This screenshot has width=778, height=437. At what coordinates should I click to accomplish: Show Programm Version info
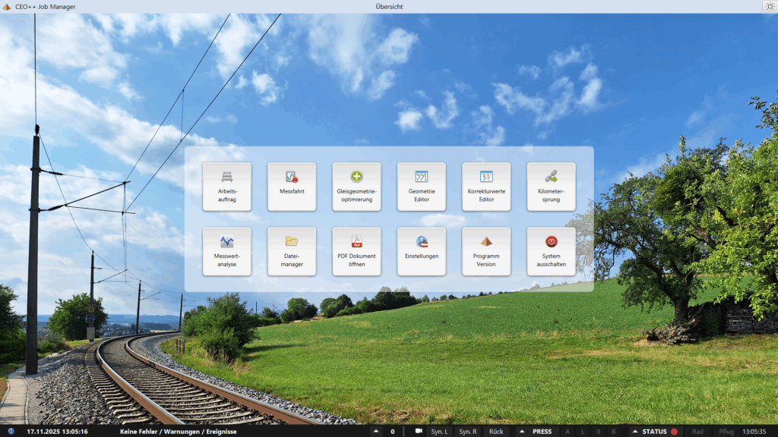[486, 251]
